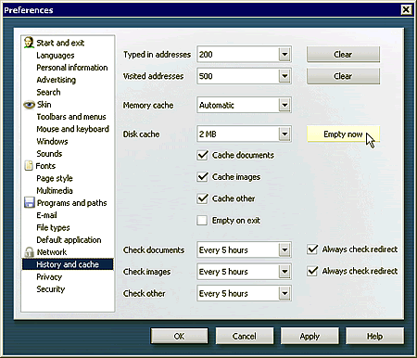Open Mouse and keyboard preferences
Image resolution: width=417 pixels, height=358 pixels.
[x=72, y=129]
